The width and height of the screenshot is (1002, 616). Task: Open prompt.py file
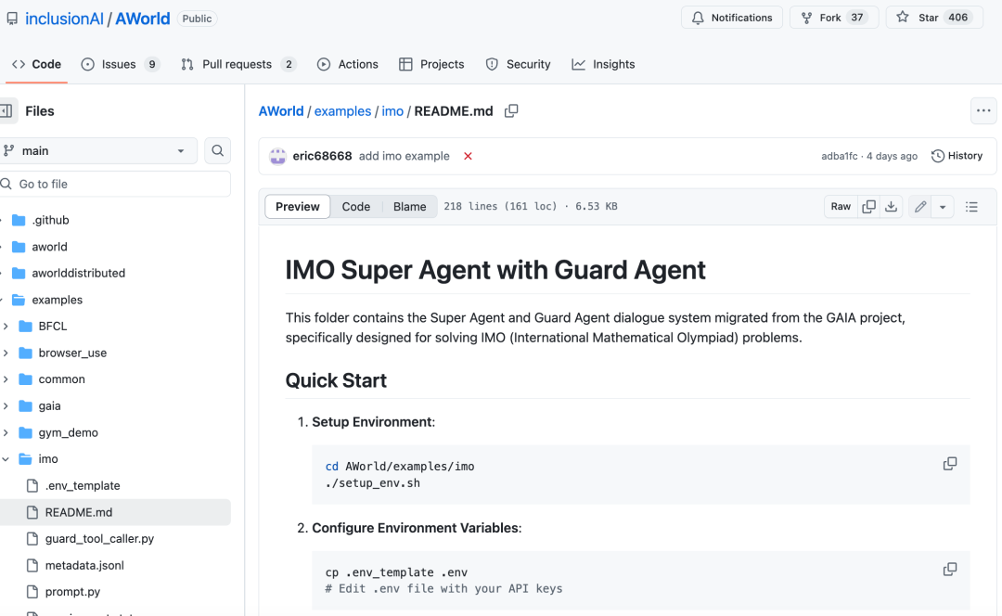coord(72,592)
